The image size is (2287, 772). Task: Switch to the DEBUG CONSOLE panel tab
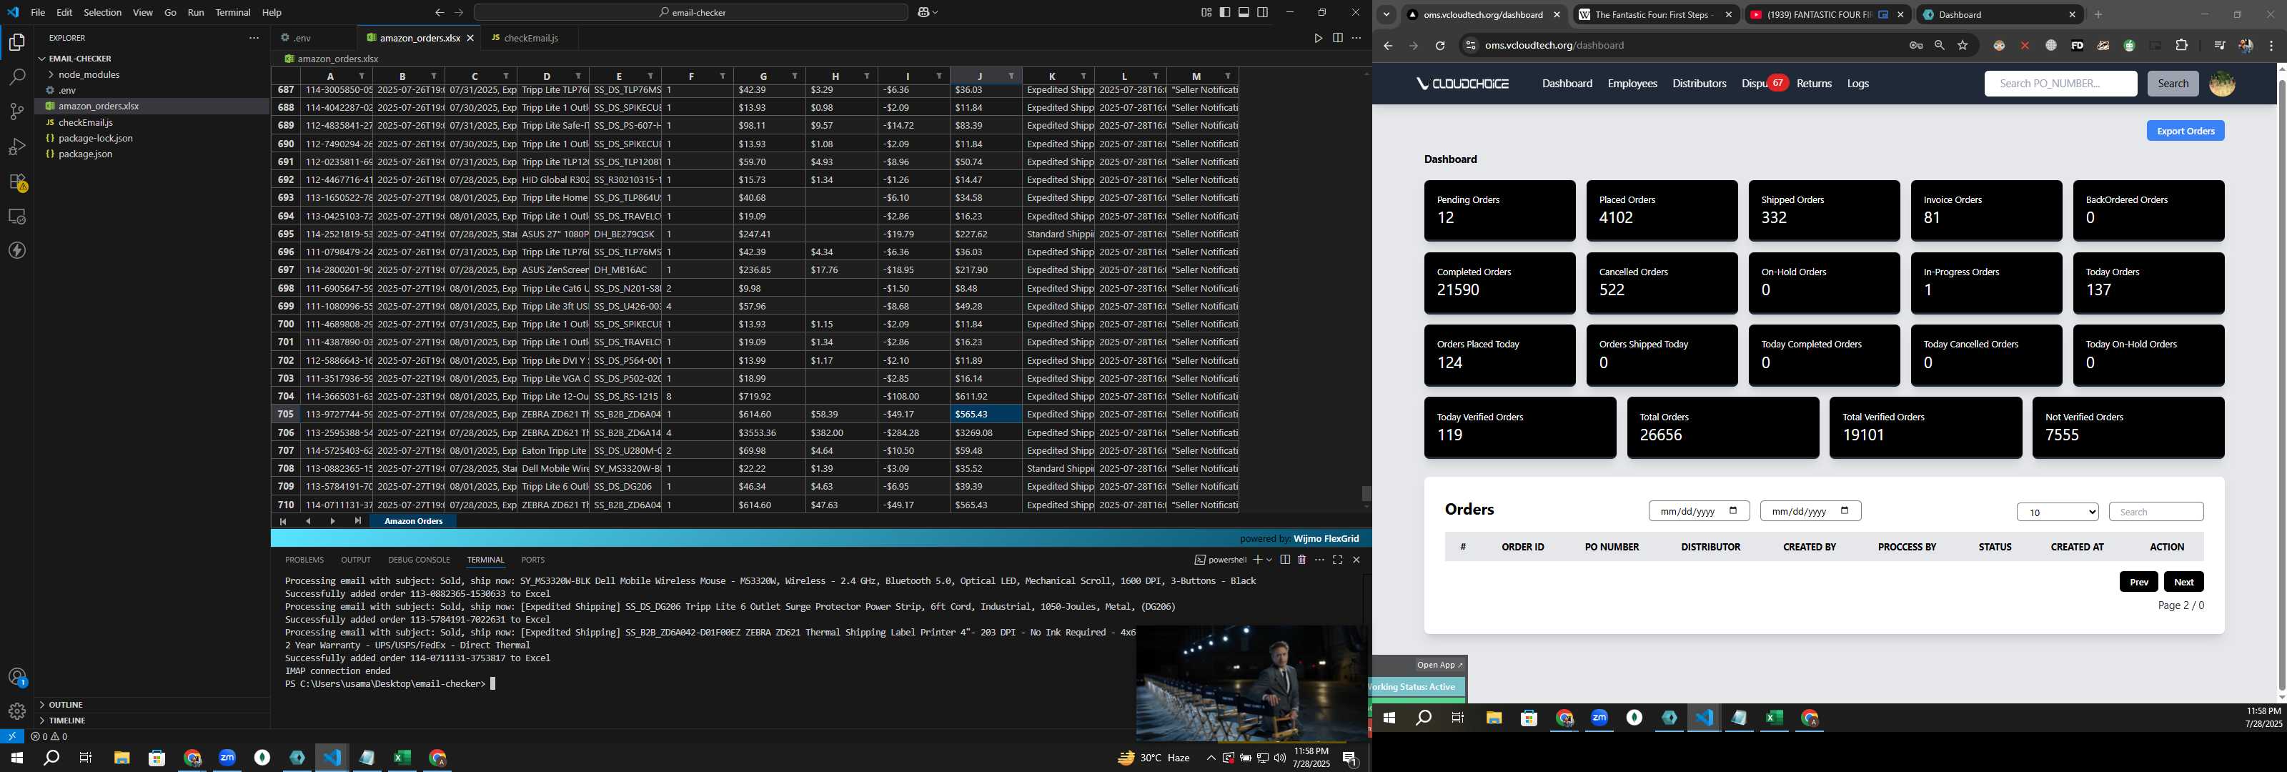[419, 560]
